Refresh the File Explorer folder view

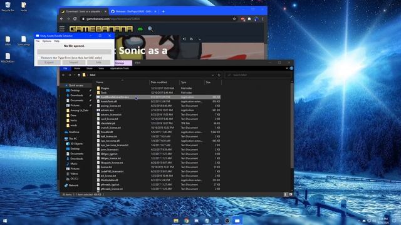(x=219, y=75)
